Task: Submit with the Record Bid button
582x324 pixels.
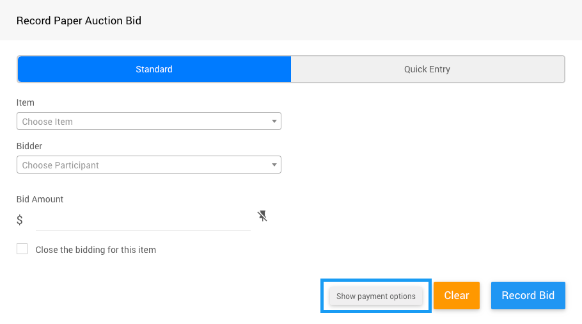Action: coord(528,295)
